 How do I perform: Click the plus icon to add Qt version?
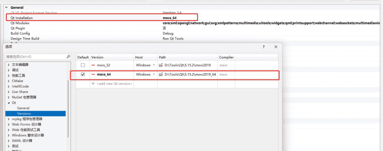[x=93, y=84]
